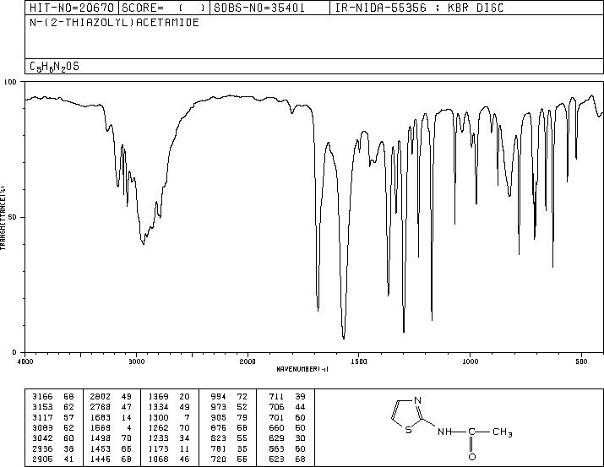Click peak table entry 720

219,459
